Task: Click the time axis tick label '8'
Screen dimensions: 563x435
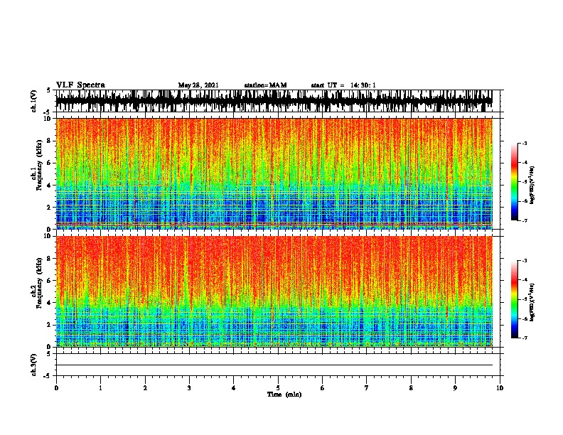Action: pyautogui.click(x=411, y=388)
